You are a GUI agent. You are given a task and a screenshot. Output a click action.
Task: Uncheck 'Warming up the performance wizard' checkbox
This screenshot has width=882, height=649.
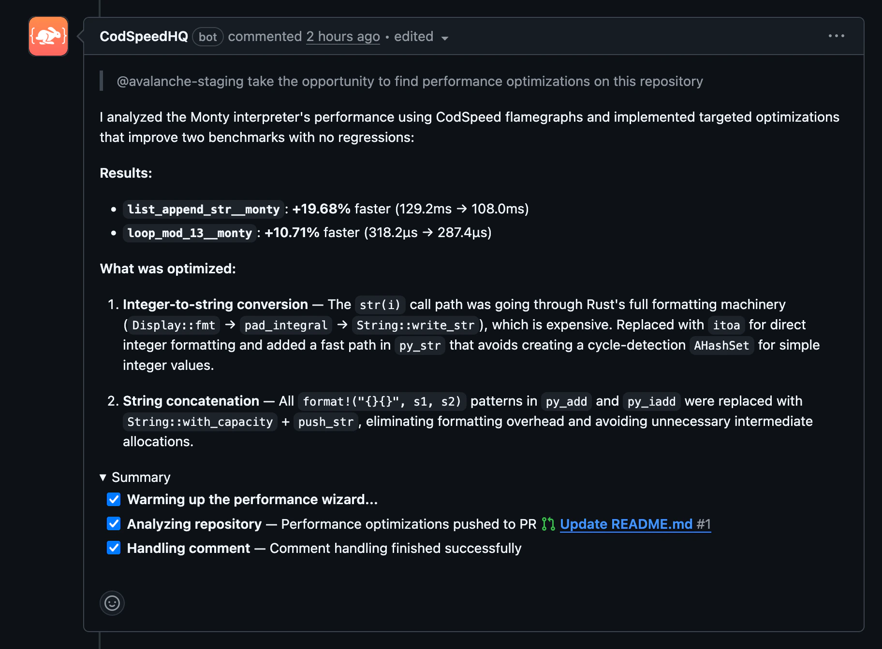113,499
